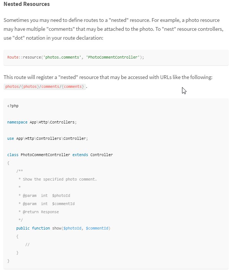Click the 'Show the specified photo comment' docblock

point(58,179)
